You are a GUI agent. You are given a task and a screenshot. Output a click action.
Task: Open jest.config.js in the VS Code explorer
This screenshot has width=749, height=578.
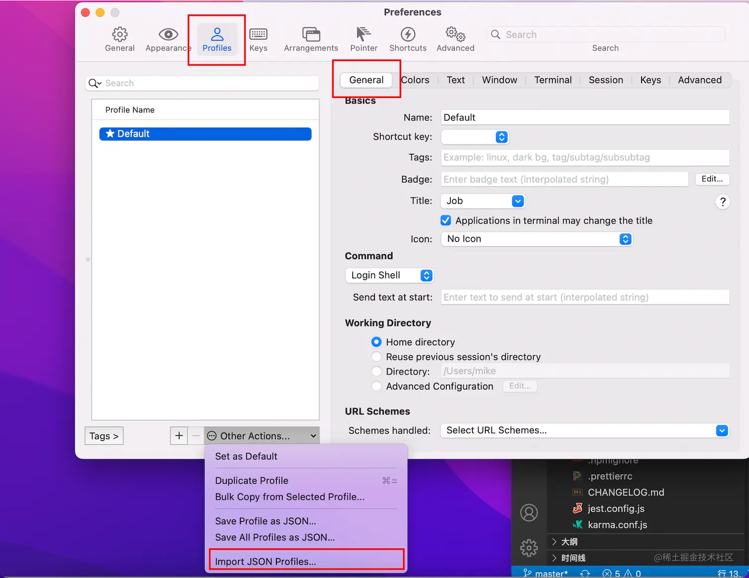616,509
